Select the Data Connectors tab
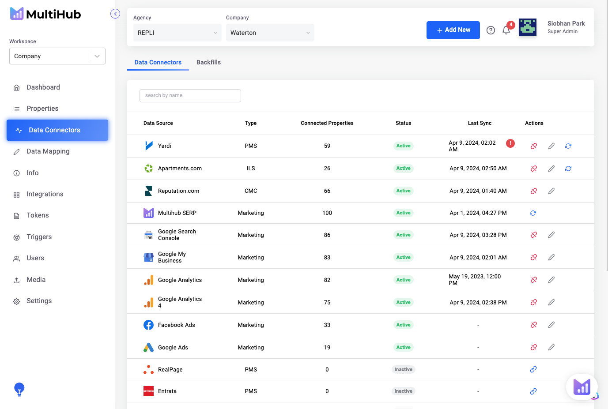Viewport: 608px width, 409px height. [x=158, y=62]
